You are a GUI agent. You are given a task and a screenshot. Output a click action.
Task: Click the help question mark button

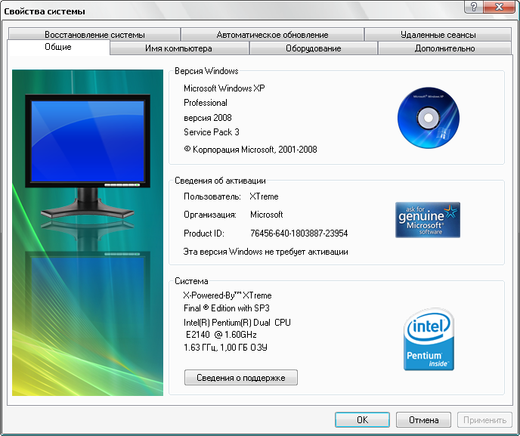click(474, 7)
